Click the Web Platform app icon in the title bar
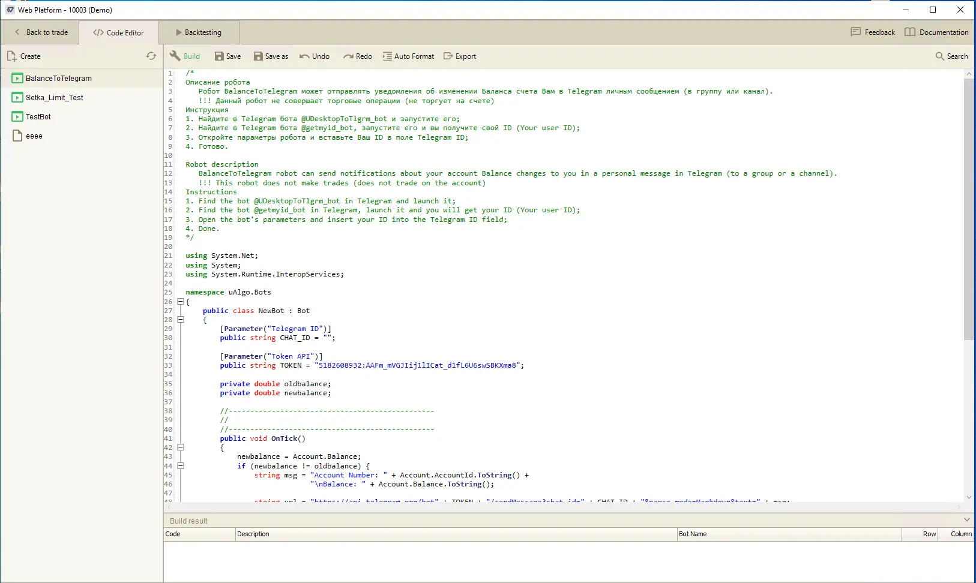 (x=10, y=10)
